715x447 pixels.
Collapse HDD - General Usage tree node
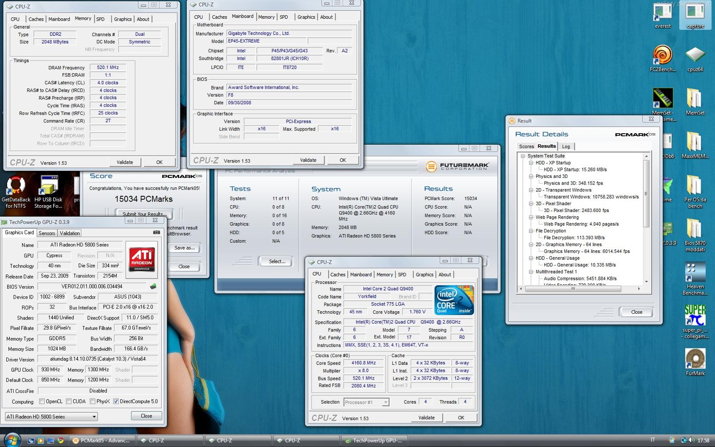[531, 258]
